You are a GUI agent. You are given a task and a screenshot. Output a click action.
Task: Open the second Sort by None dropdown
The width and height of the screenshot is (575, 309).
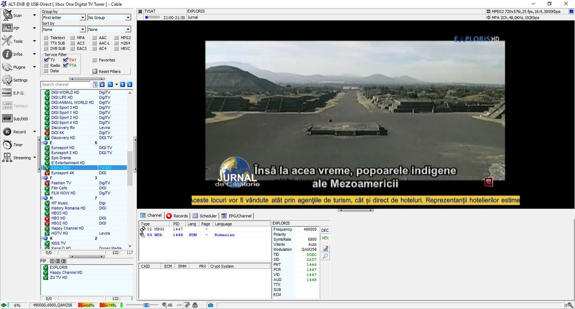point(109,30)
